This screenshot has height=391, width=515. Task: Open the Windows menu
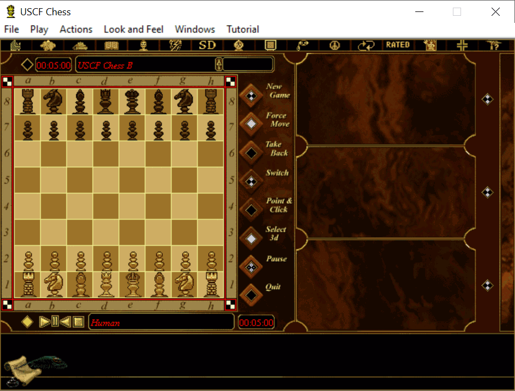[x=195, y=29]
